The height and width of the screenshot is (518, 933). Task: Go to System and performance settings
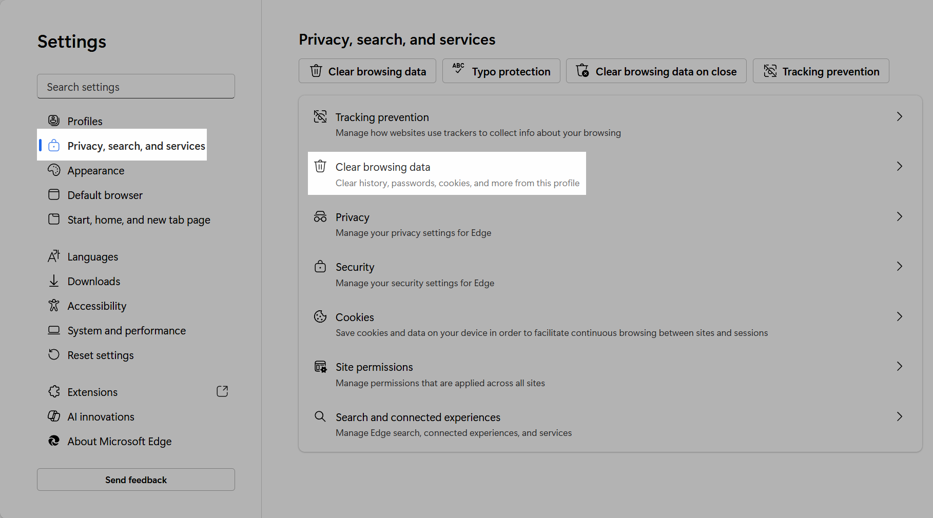coord(126,331)
